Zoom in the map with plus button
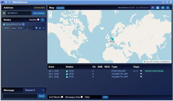The image size is (173, 101). pyautogui.click(x=50, y=13)
